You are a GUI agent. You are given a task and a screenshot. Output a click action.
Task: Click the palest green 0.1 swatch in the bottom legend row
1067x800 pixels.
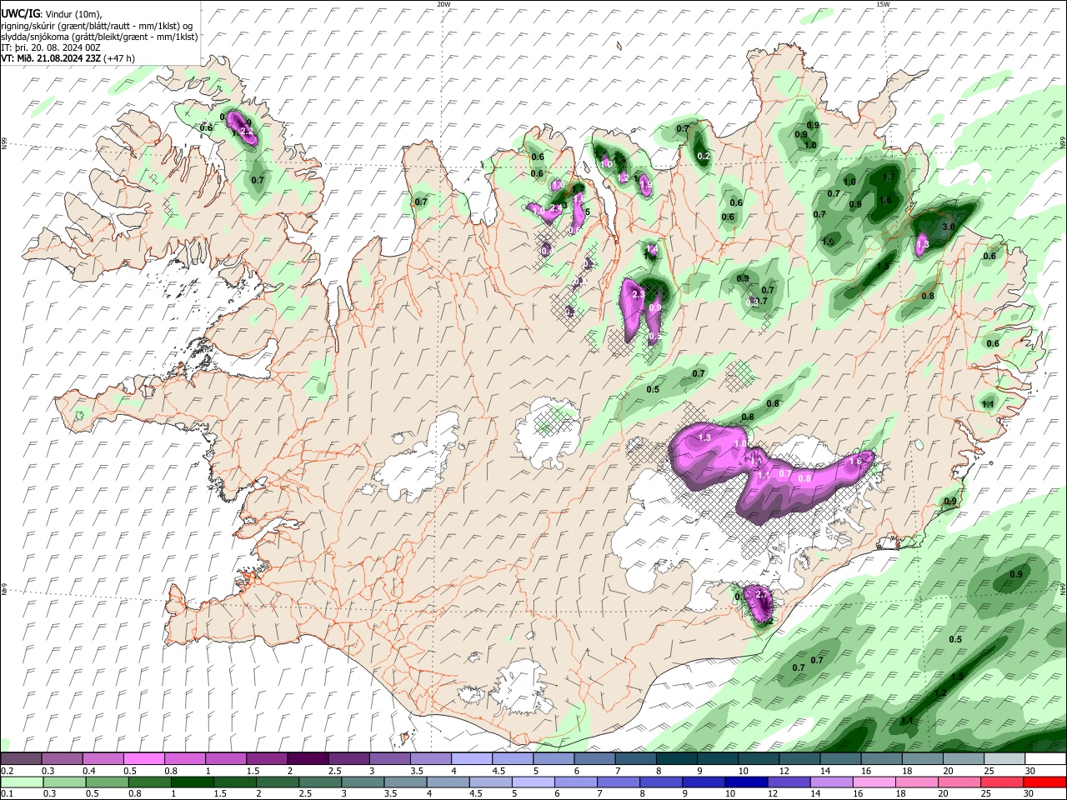[23, 782]
